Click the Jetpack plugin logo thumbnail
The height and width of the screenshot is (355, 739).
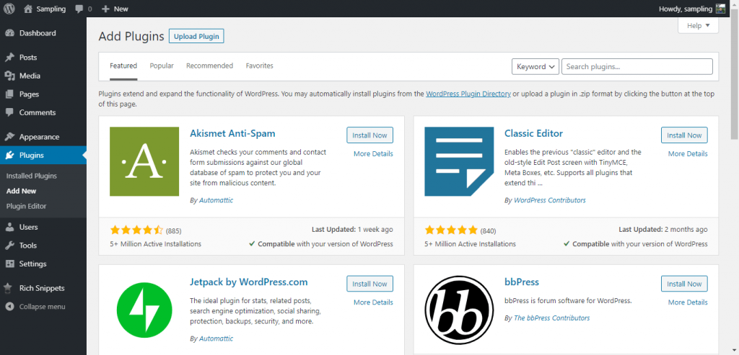144,309
